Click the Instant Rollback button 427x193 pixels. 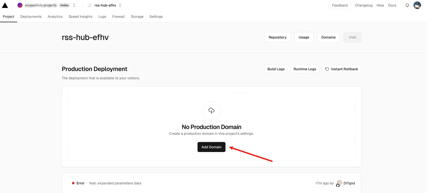click(x=342, y=69)
